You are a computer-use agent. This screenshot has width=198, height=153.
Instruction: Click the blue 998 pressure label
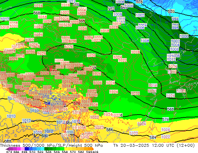[x=175, y=27]
